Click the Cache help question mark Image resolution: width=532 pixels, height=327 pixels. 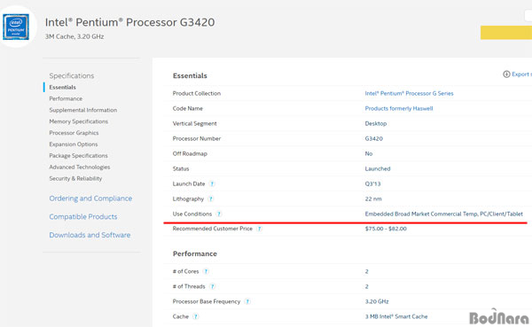coord(195,316)
